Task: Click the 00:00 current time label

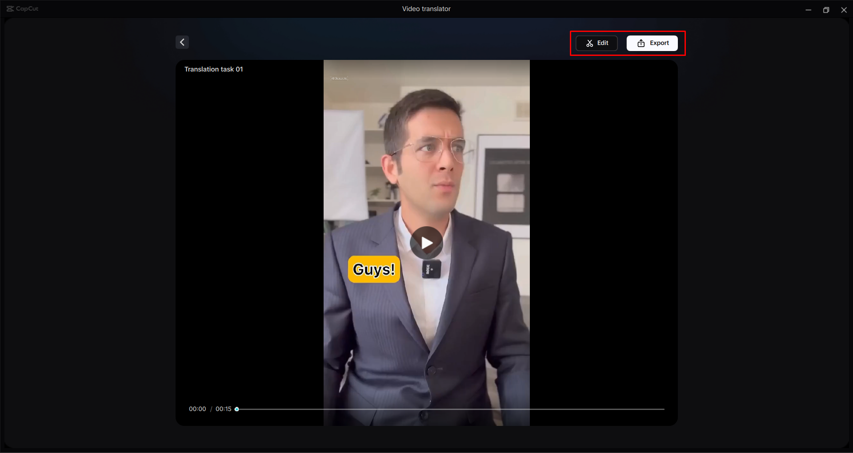Action: [x=197, y=409]
